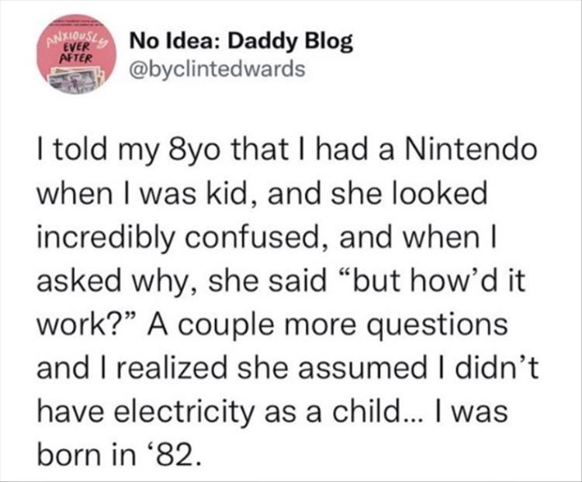
Task: Click the Anxiously Ever After profile avatar
Action: [74, 57]
